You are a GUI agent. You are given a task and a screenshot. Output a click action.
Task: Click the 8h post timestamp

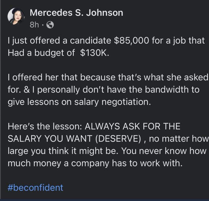(x=34, y=25)
